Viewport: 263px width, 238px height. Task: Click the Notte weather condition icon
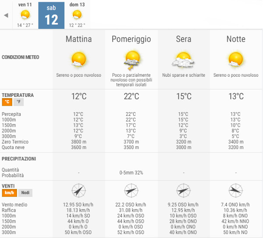235,59
